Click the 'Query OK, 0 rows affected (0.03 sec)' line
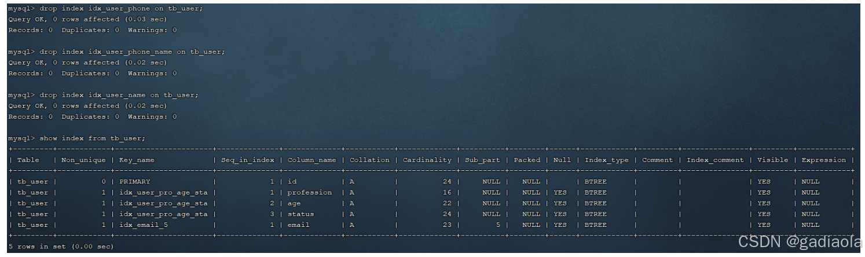The width and height of the screenshot is (865, 257). [87, 19]
